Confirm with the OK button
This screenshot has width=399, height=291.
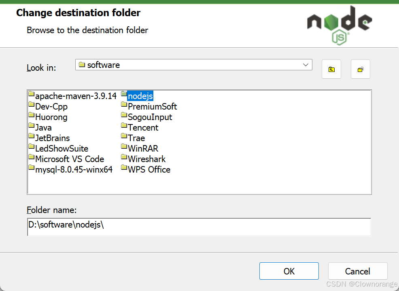[x=289, y=271]
